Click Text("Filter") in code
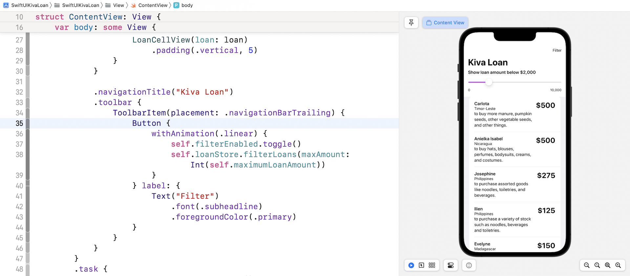 click(185, 196)
